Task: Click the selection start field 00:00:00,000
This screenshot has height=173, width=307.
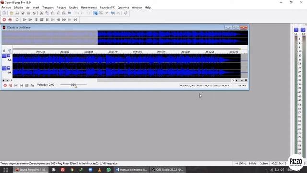Action: pyautogui.click(x=188, y=86)
